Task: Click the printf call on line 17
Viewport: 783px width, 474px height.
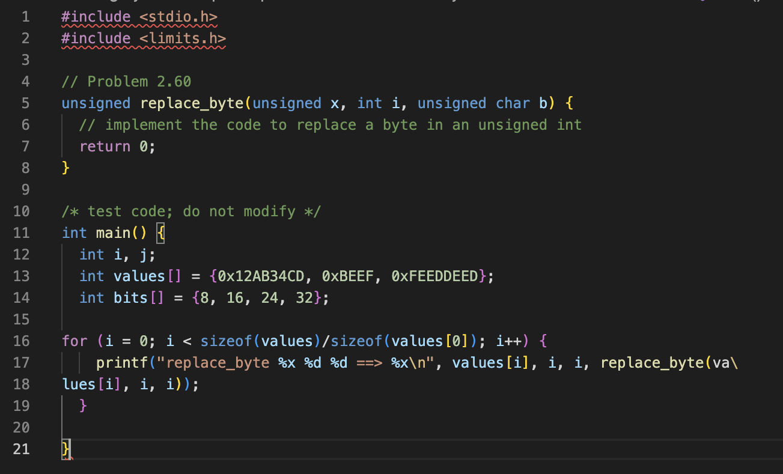Action: 117,362
